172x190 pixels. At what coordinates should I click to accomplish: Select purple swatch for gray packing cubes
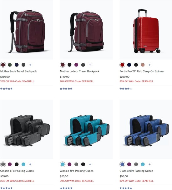click(x=10, y=164)
